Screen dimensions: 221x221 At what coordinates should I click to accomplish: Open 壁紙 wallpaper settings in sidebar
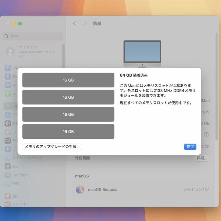(x=12, y=183)
